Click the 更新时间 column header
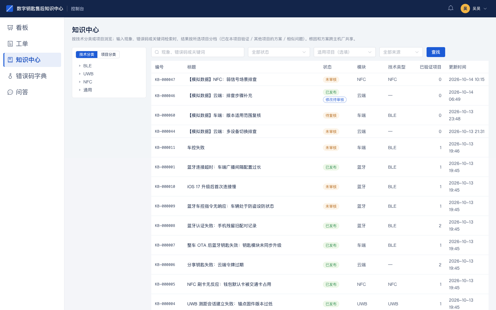496x310 pixels. pos(458,67)
